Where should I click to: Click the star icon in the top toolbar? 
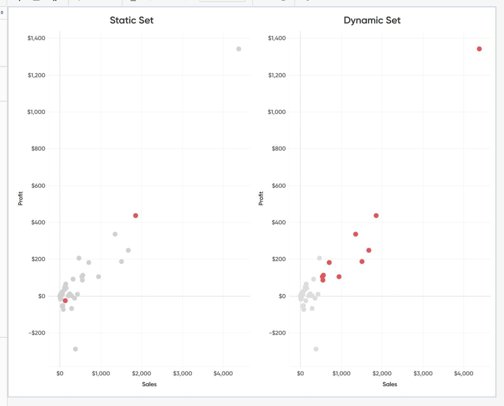54,2
